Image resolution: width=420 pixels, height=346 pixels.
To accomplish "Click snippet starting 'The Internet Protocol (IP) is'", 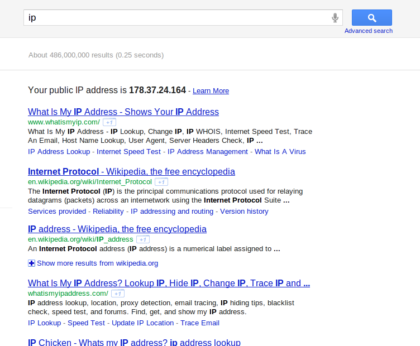I will point(165,196).
